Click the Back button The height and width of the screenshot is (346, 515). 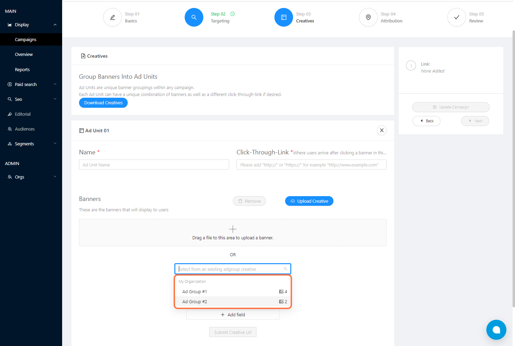426,121
